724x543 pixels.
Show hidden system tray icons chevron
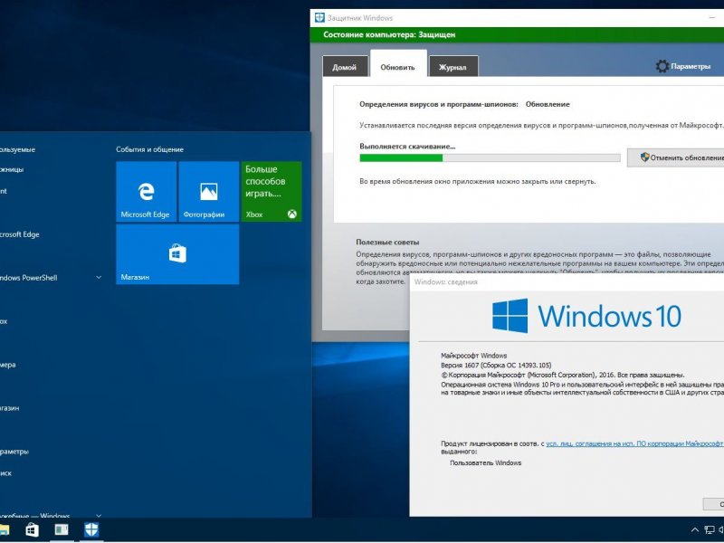tap(694, 530)
